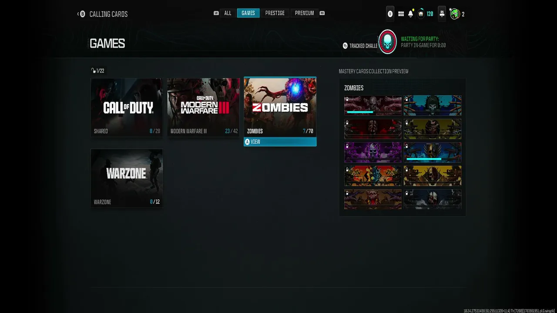Select the teal hooded skull mastery card
This screenshot has height=313, width=557.
point(433,106)
